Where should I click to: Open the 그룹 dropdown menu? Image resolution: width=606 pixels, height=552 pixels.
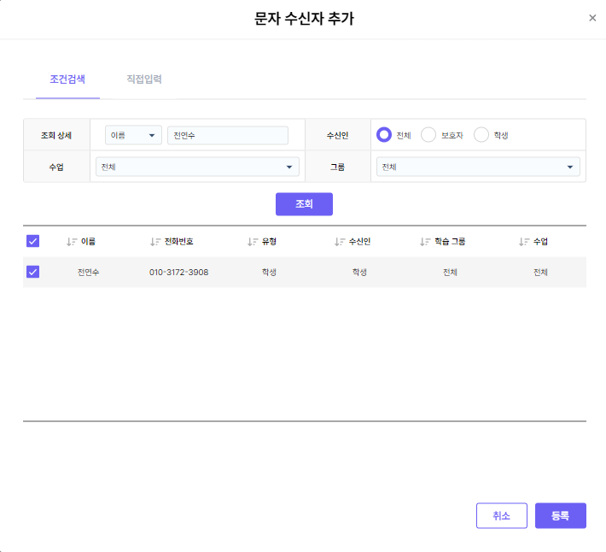point(477,167)
